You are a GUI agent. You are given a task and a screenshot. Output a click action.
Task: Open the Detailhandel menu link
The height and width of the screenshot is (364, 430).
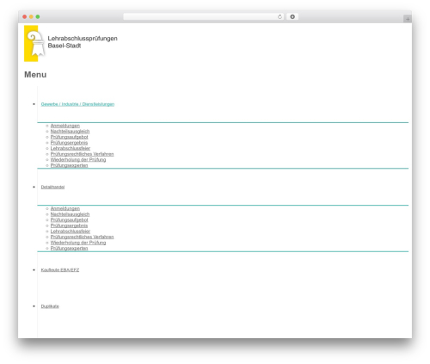tap(52, 187)
